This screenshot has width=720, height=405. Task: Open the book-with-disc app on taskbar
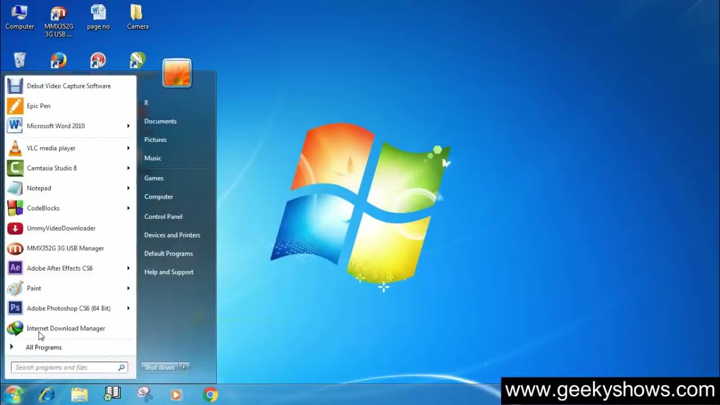[112, 394]
